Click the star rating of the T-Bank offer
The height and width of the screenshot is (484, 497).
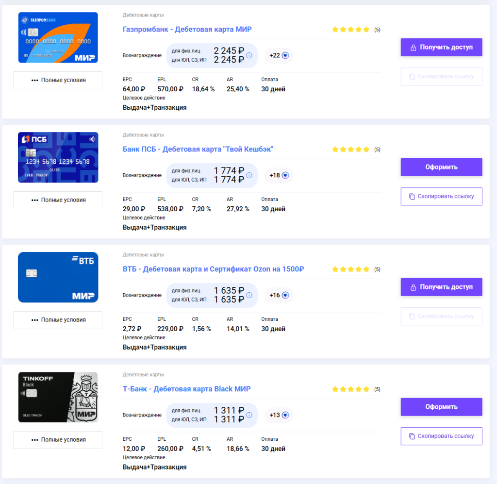[x=351, y=389]
